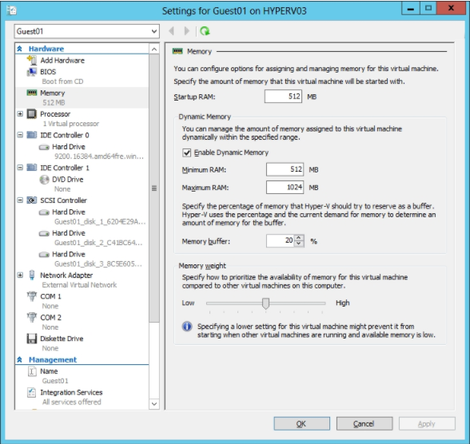Decrease Memory buffer with down spinner

[x=299, y=244]
